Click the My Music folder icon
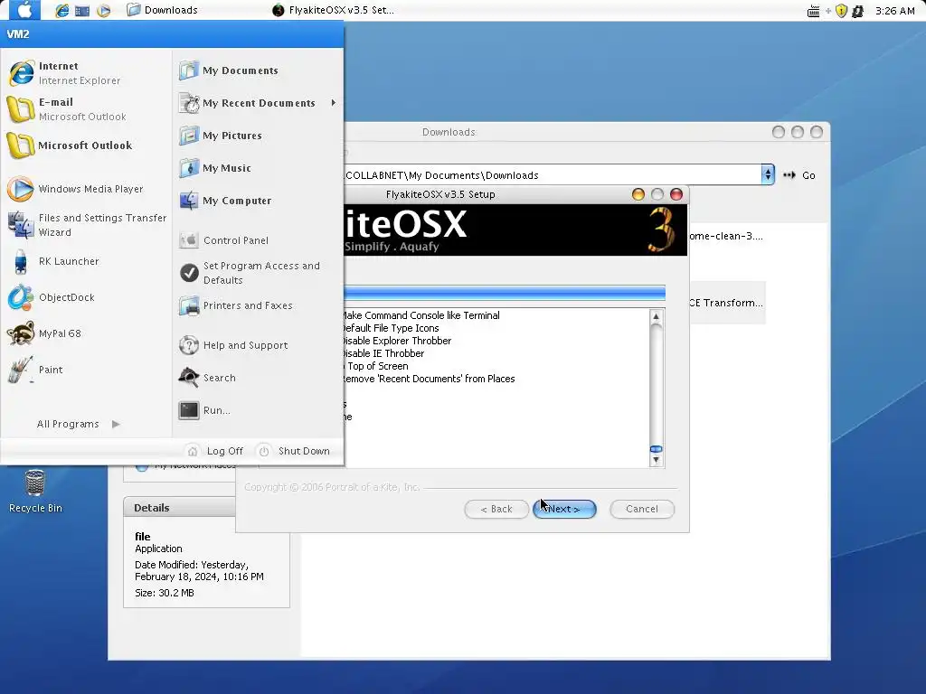 189,168
